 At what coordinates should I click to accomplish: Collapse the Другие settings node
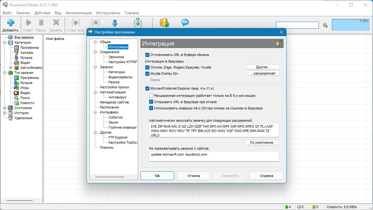(95, 132)
